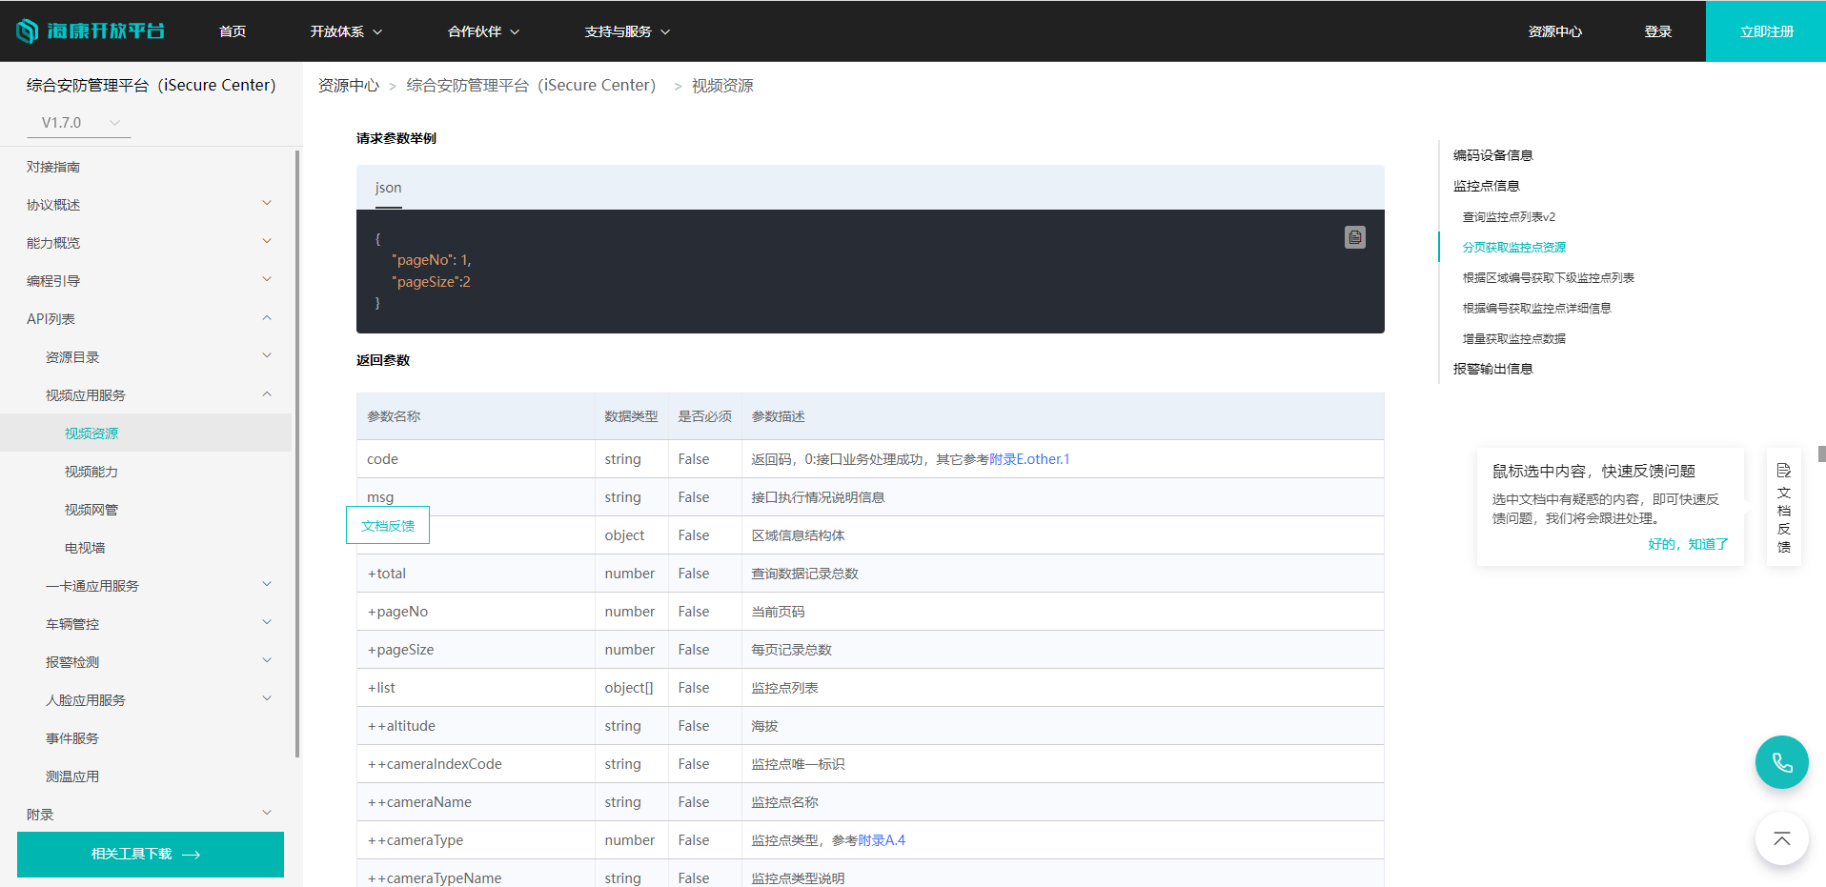The image size is (1826, 887).
Task: Open the 合作伙伴 dropdown menu
Action: point(483,31)
